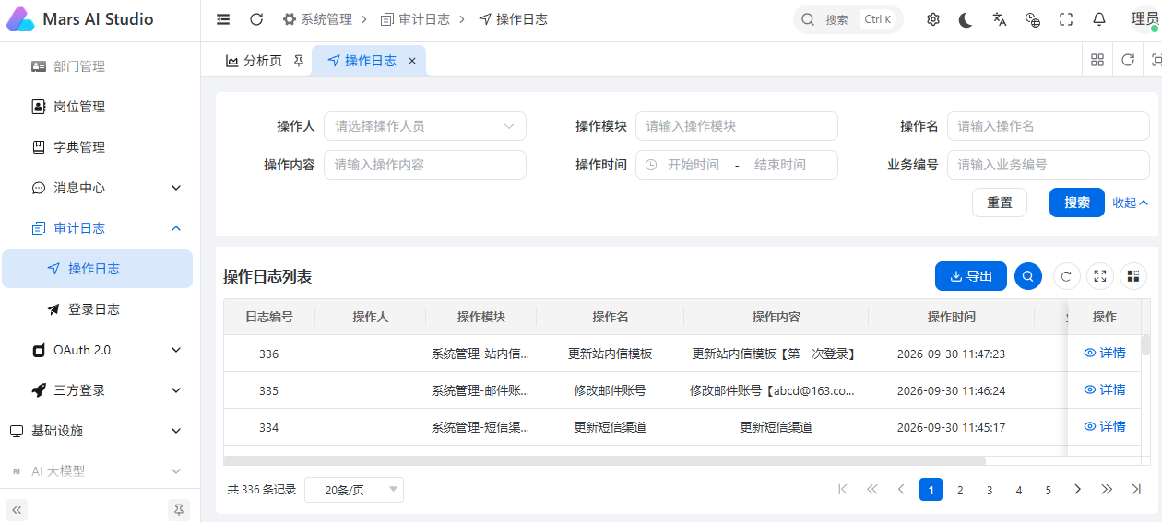
Task: Jump forward with double-arrow pager icon
Action: point(1107,490)
